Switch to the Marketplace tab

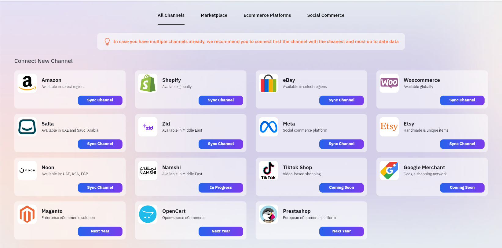click(214, 15)
